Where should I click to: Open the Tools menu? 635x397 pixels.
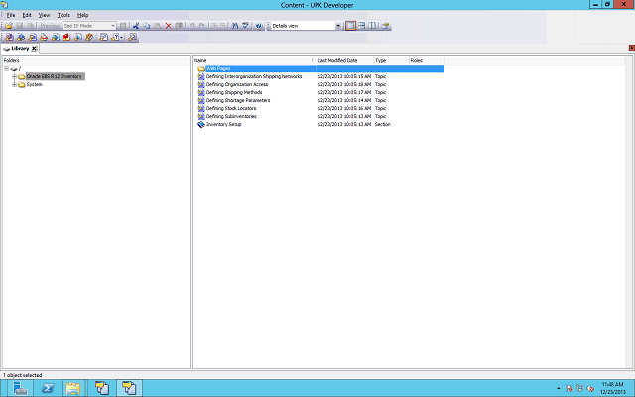tap(63, 15)
